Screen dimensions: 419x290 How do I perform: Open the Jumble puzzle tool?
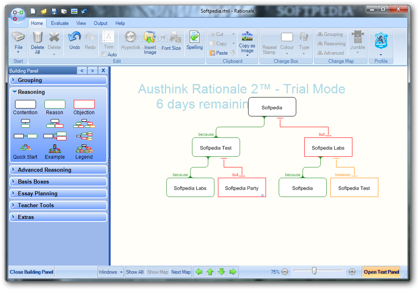point(357,41)
